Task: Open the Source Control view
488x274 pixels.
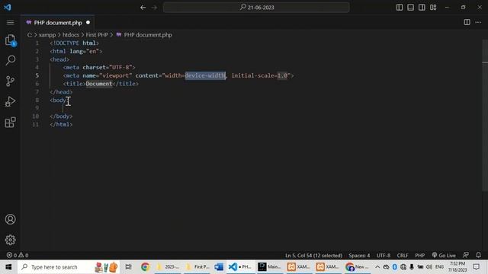Action: [10, 81]
